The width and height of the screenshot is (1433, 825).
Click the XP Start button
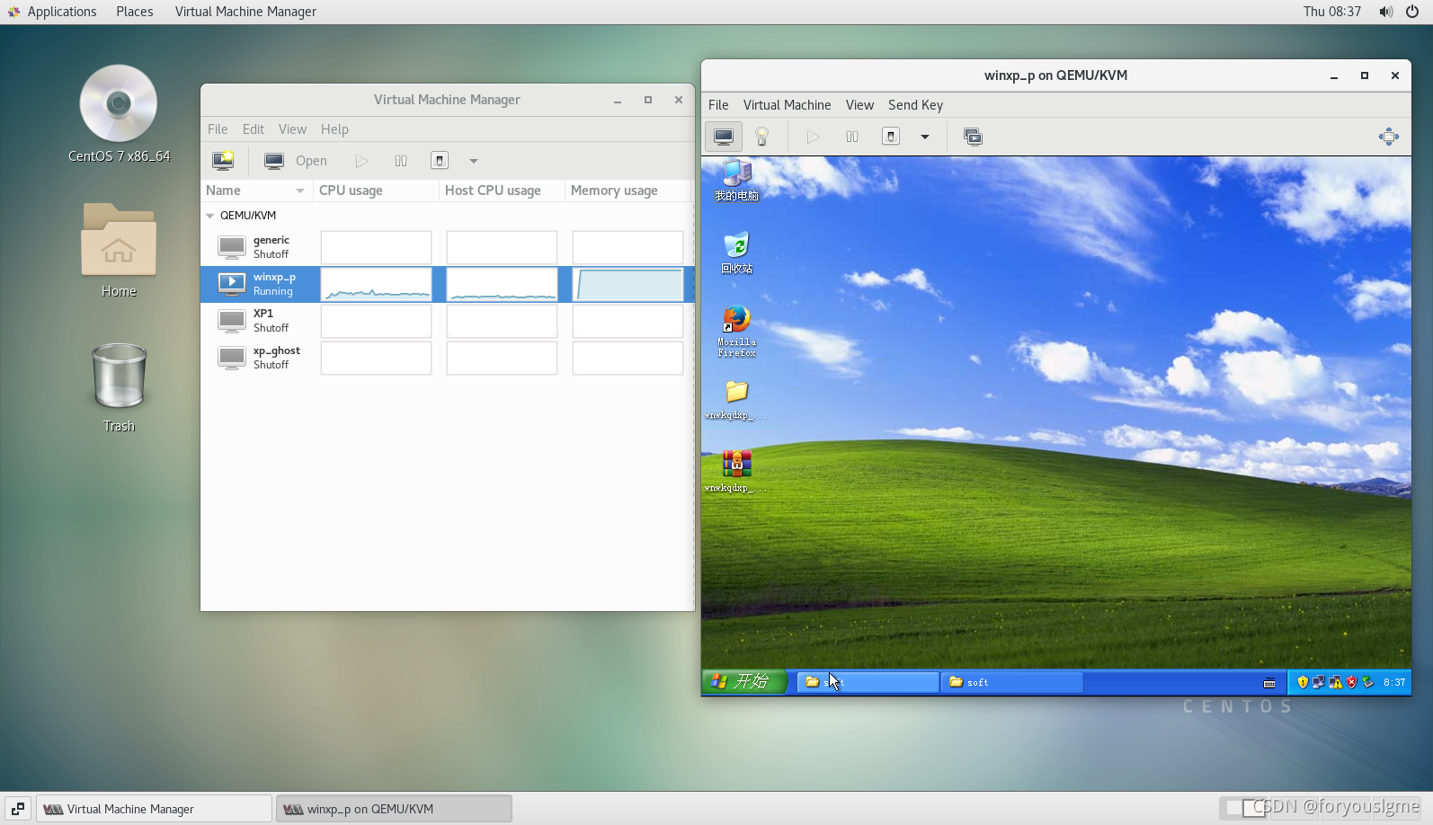(x=744, y=682)
